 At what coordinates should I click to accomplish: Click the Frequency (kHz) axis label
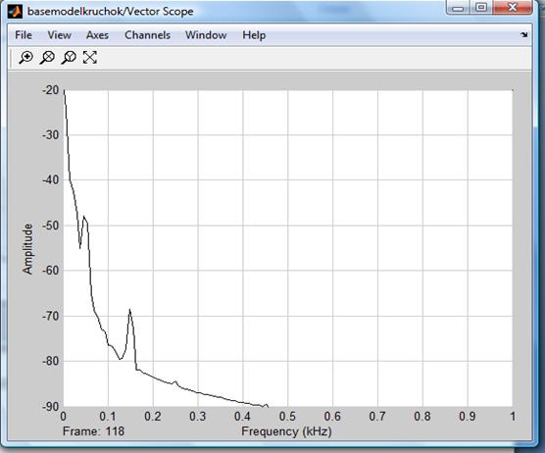point(286,431)
